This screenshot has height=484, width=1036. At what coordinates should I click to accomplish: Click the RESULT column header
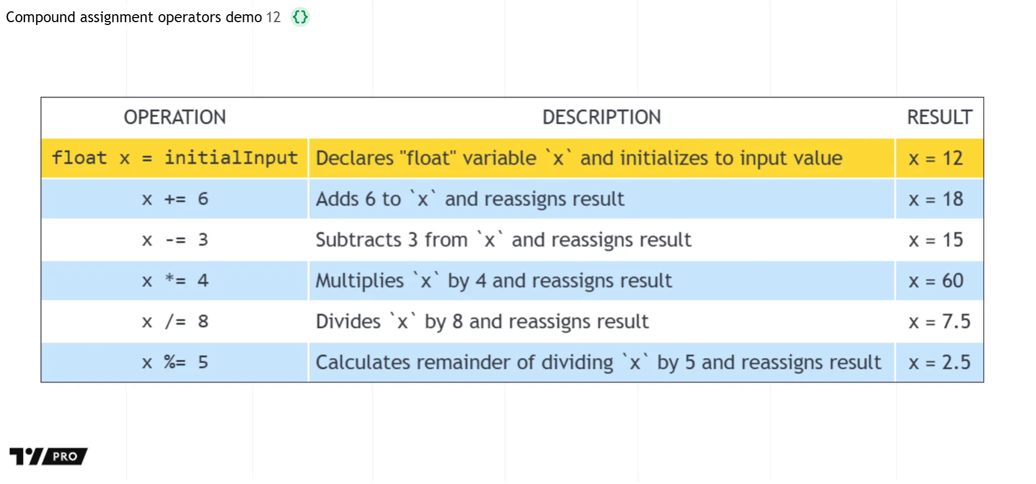pyautogui.click(x=939, y=118)
